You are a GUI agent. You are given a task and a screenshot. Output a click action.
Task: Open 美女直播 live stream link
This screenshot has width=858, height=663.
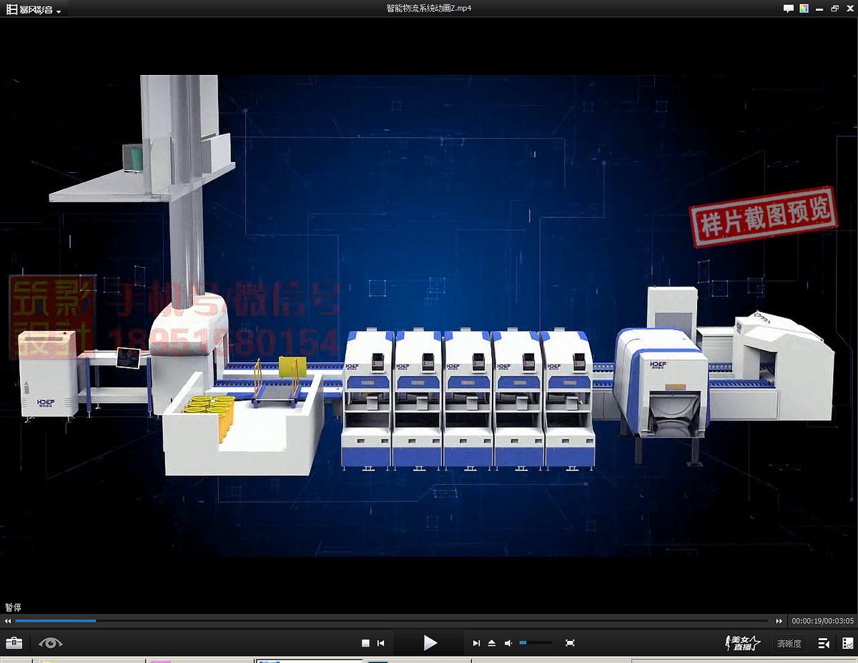pyautogui.click(x=744, y=643)
